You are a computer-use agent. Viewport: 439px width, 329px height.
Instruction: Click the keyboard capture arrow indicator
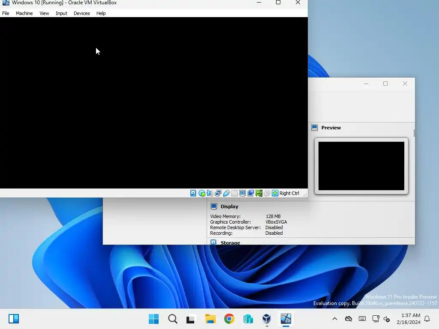pyautogui.click(x=275, y=193)
